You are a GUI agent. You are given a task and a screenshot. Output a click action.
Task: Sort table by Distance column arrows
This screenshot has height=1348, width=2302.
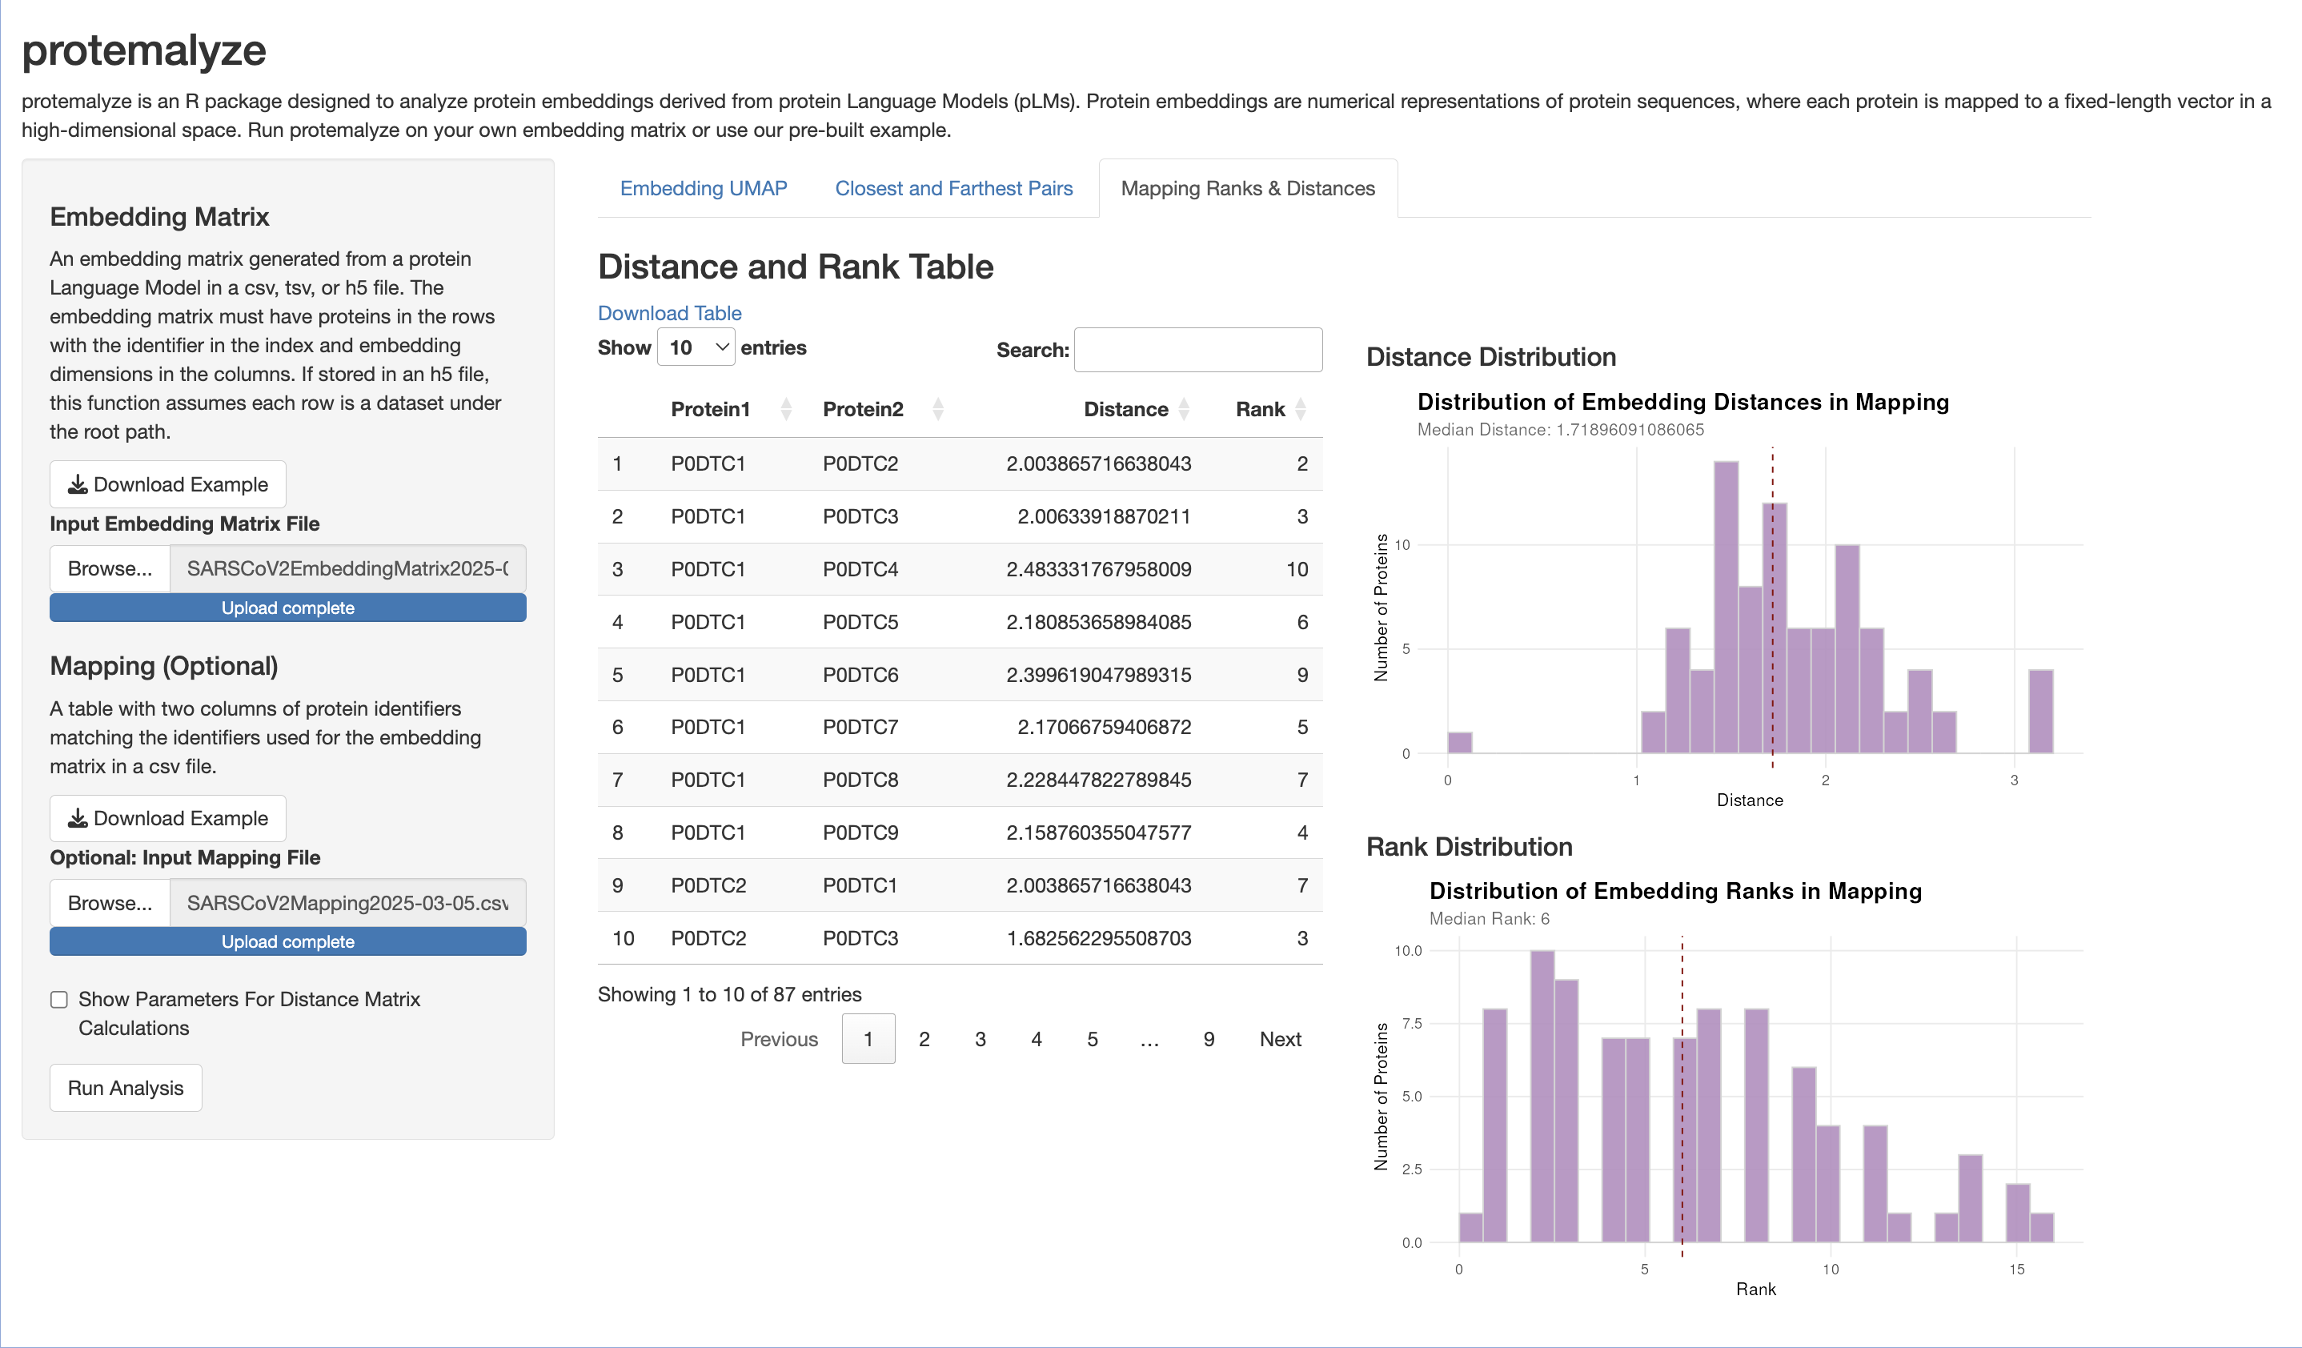1184,409
